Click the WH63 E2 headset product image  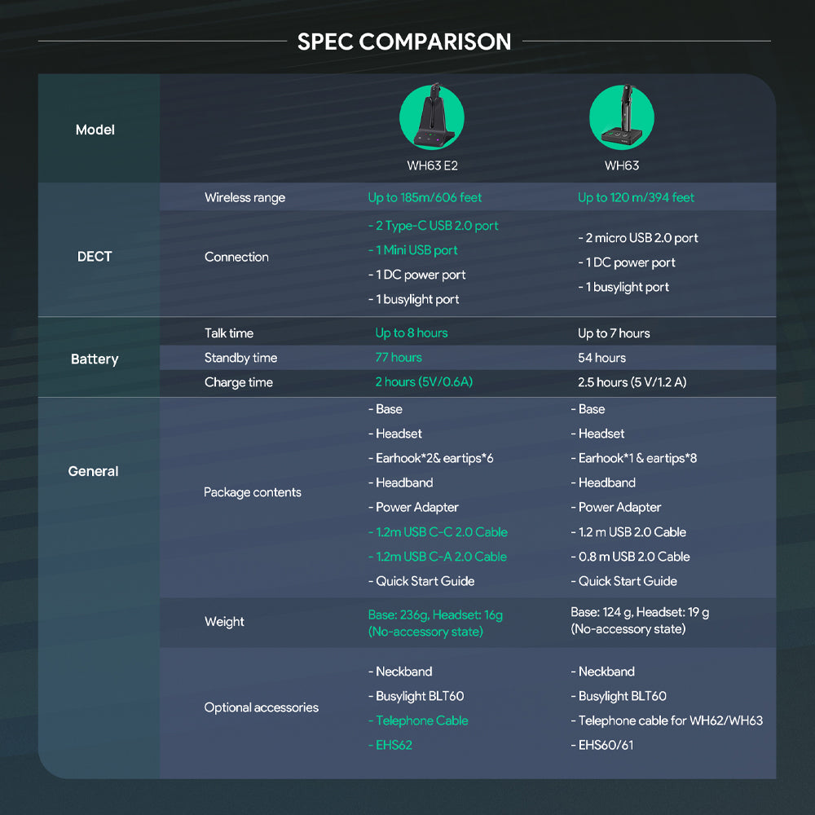click(x=431, y=117)
